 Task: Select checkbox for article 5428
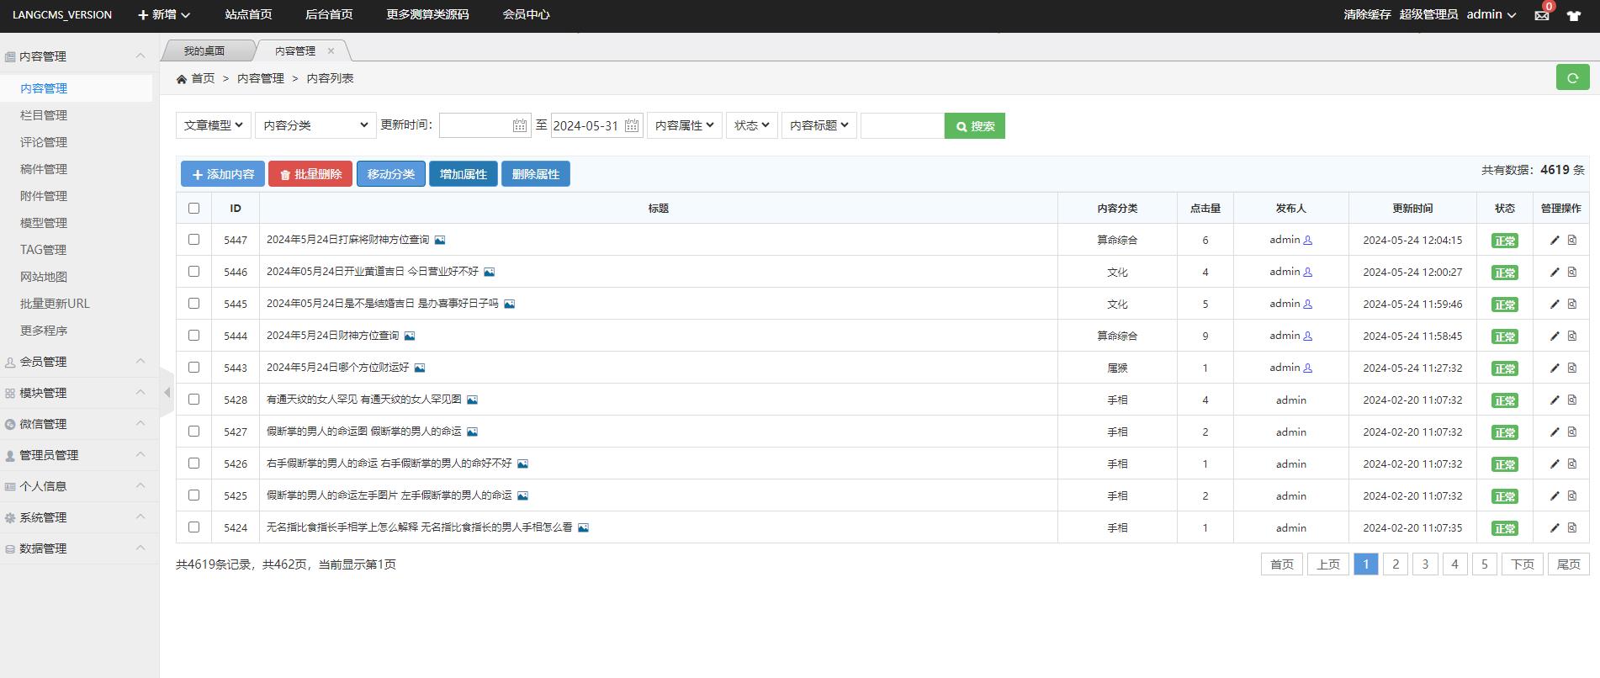coord(194,400)
